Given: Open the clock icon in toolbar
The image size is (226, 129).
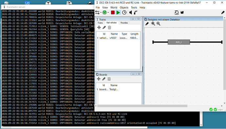Looking at the screenshot, I should pos(124,13).
